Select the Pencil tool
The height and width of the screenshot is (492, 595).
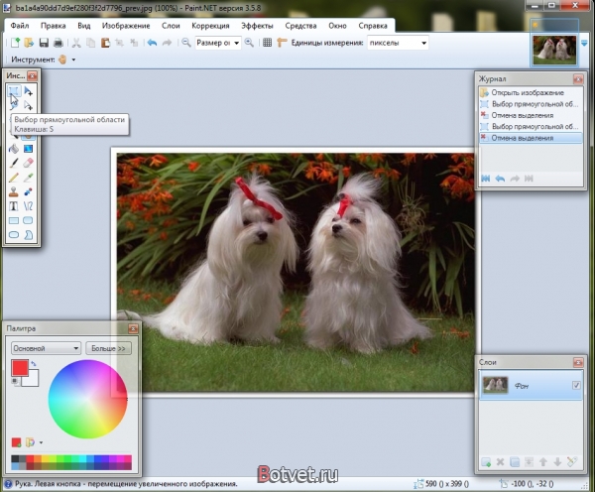click(x=14, y=178)
